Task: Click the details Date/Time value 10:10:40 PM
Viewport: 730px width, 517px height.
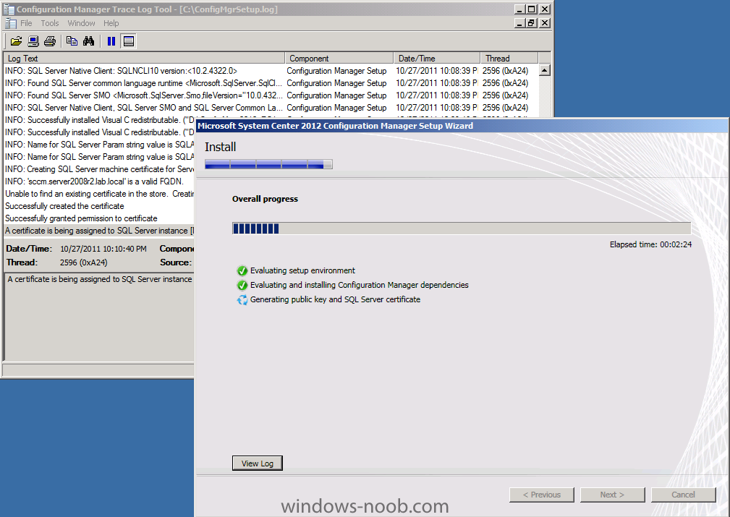Action: pyautogui.click(x=103, y=249)
